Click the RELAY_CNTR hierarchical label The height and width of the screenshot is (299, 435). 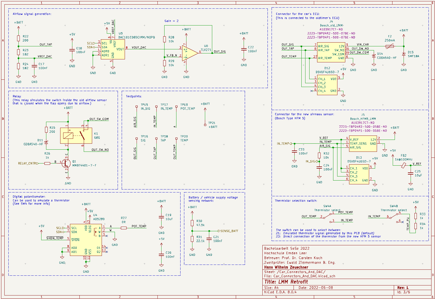click(28, 163)
